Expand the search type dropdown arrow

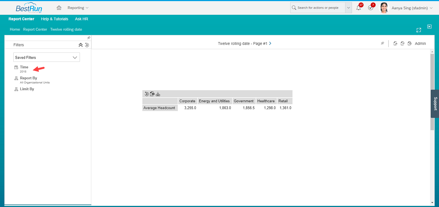click(348, 8)
